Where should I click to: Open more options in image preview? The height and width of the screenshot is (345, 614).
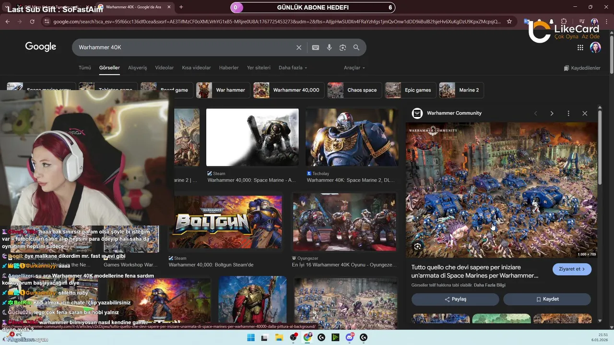tap(568, 114)
